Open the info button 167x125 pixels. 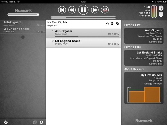point(161,8)
